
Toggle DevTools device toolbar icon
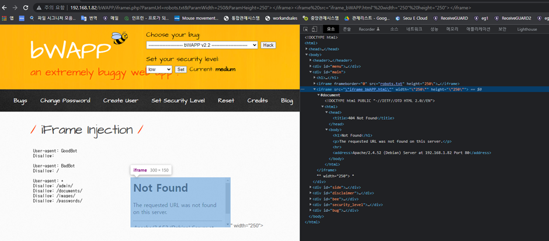coord(314,29)
